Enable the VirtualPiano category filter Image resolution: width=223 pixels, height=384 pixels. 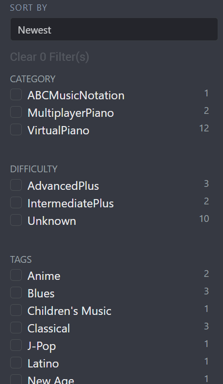[16, 129]
